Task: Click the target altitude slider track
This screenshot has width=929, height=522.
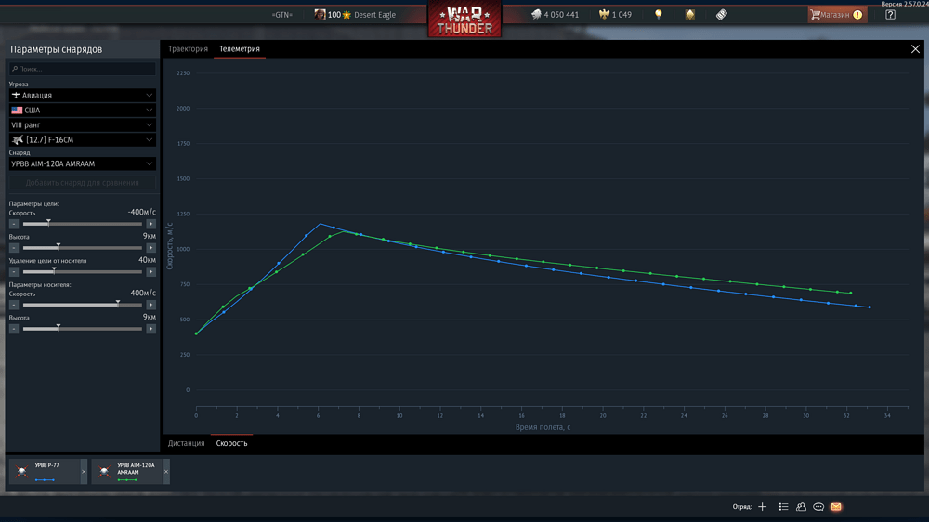Action: click(x=83, y=248)
